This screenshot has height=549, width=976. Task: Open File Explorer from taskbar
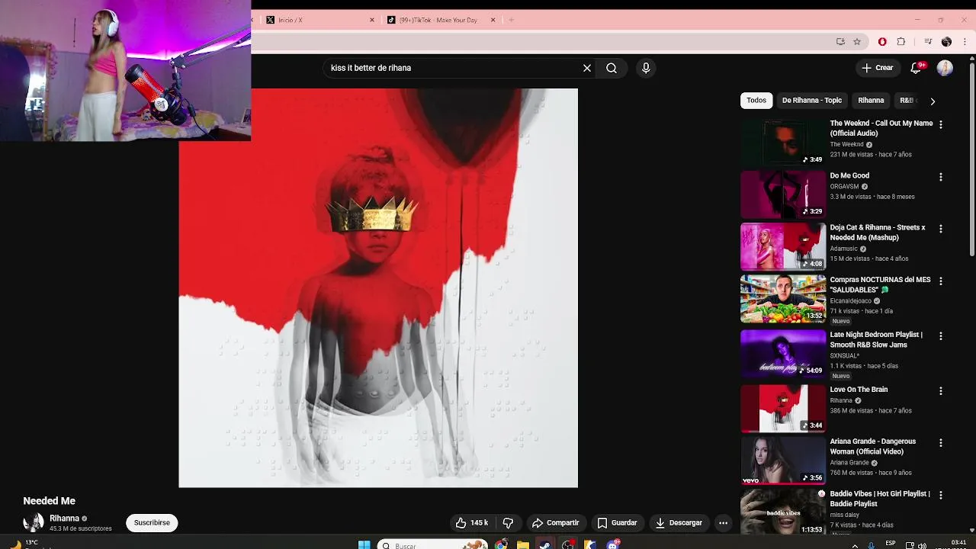522,544
